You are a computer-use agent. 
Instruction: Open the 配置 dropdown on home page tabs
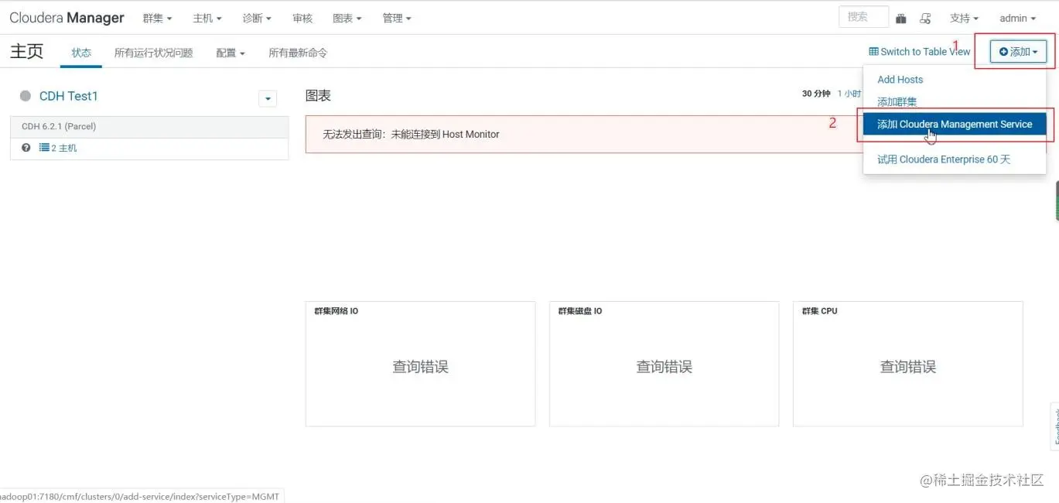[x=231, y=53]
